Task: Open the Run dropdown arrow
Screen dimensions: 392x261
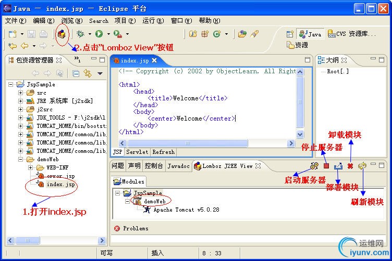Action: click(x=108, y=34)
